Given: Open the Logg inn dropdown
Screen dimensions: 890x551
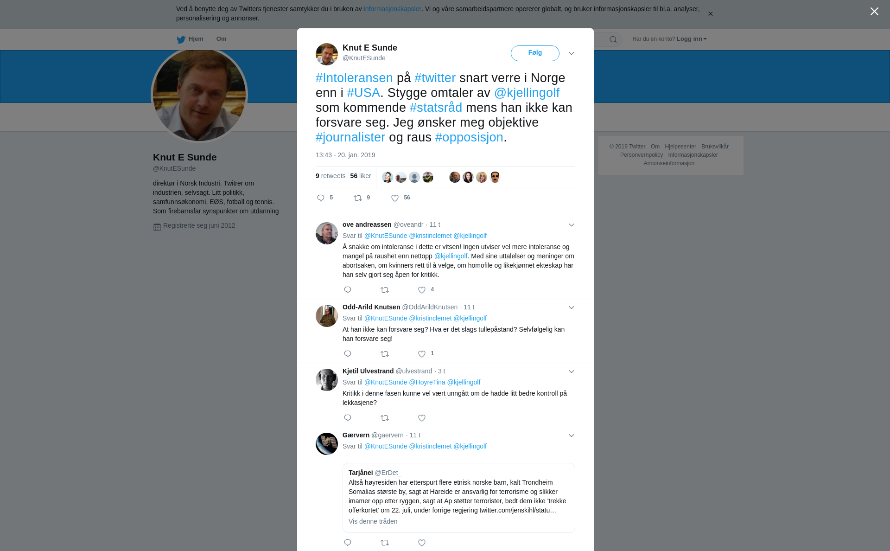Looking at the screenshot, I should pos(692,39).
